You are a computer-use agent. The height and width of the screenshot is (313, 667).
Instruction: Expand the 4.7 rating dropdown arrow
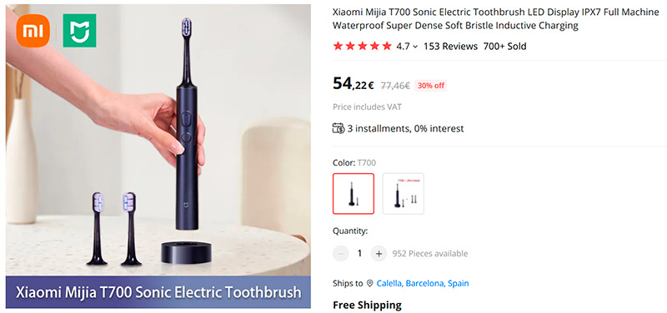[415, 47]
